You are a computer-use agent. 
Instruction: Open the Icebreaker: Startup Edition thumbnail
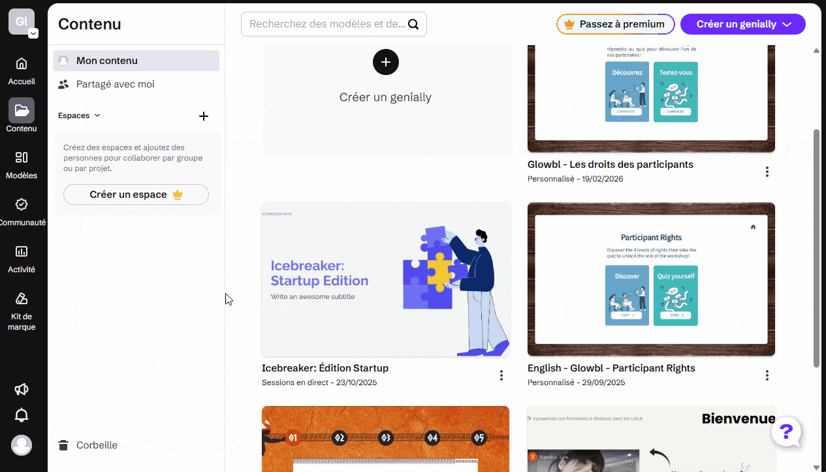pyautogui.click(x=386, y=279)
